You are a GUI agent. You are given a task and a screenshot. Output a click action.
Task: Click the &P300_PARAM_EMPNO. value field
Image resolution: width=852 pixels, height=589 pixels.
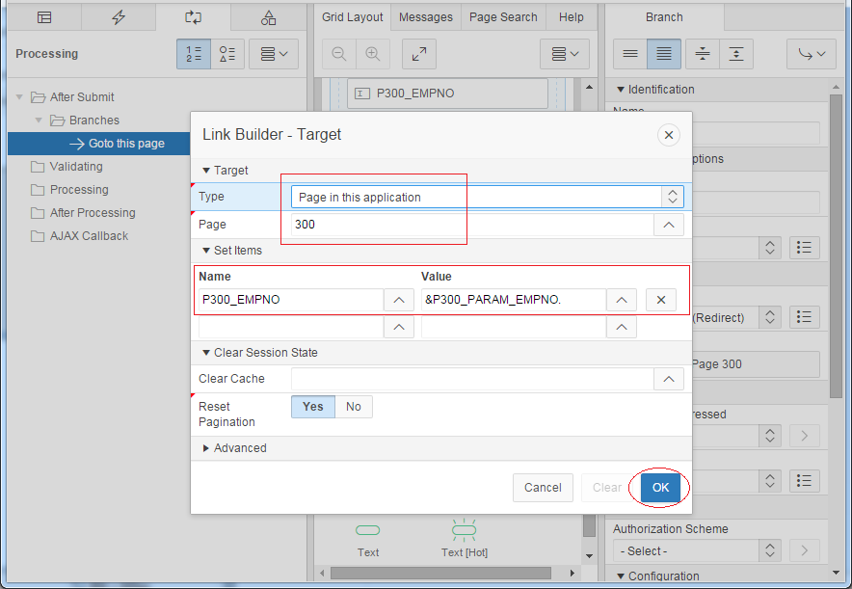click(x=514, y=300)
